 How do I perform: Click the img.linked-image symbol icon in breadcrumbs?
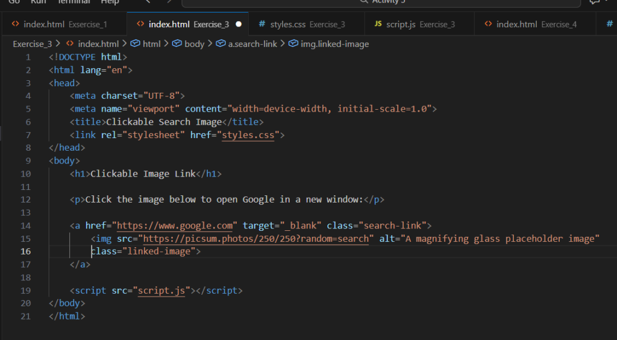[293, 44]
